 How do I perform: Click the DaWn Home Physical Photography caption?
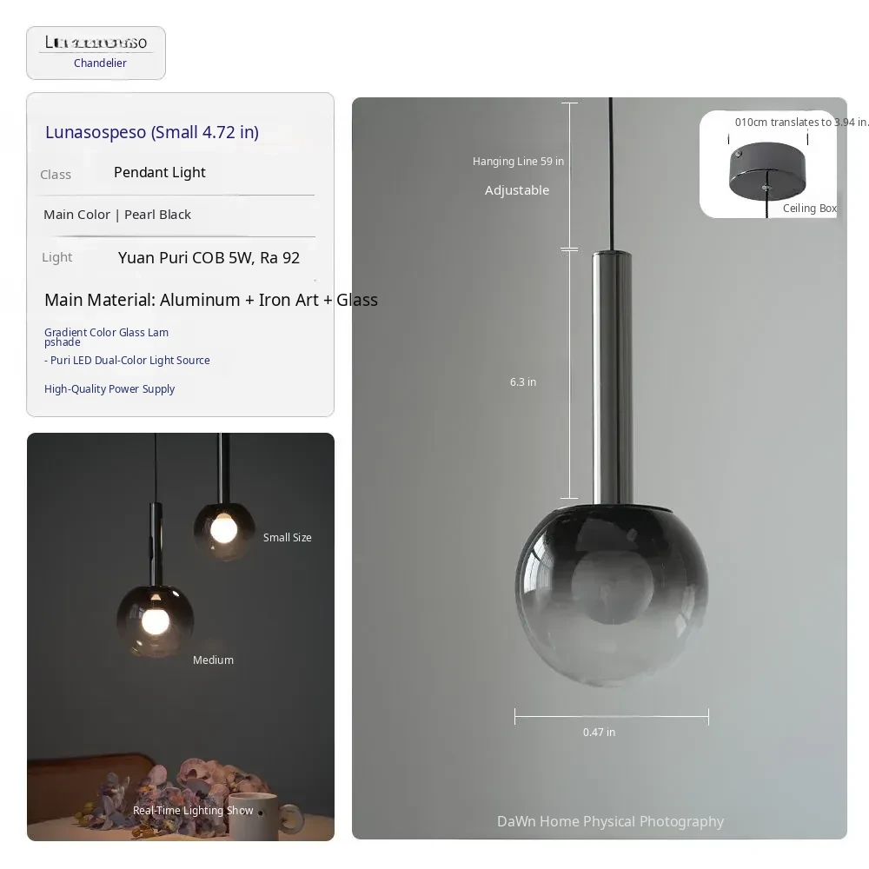pos(610,821)
